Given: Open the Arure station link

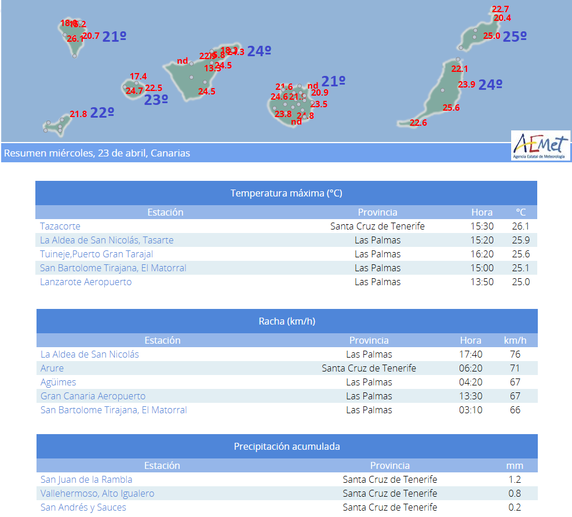Looking at the screenshot, I should coord(52,368).
